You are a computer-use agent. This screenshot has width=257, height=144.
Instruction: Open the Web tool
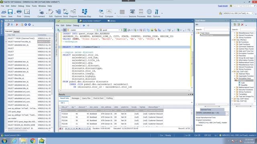149,13
